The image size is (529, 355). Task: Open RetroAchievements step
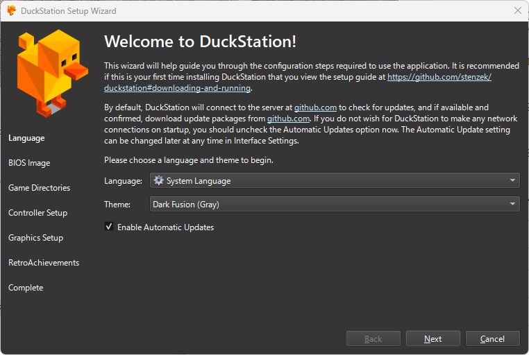(x=44, y=263)
